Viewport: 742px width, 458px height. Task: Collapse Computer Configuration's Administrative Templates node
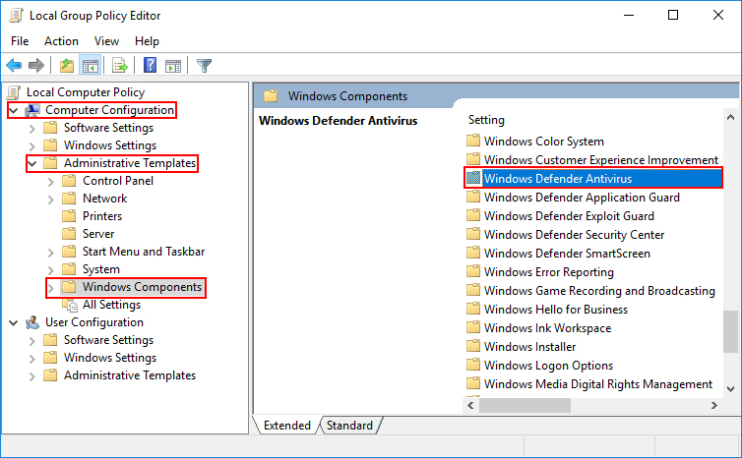32,164
